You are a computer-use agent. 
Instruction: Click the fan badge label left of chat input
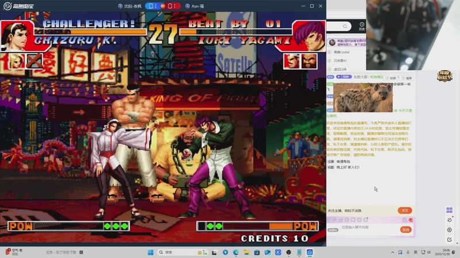click(x=333, y=230)
